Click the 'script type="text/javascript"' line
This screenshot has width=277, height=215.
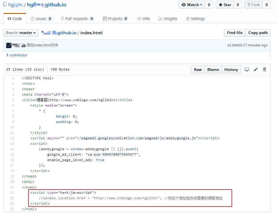point(63,193)
